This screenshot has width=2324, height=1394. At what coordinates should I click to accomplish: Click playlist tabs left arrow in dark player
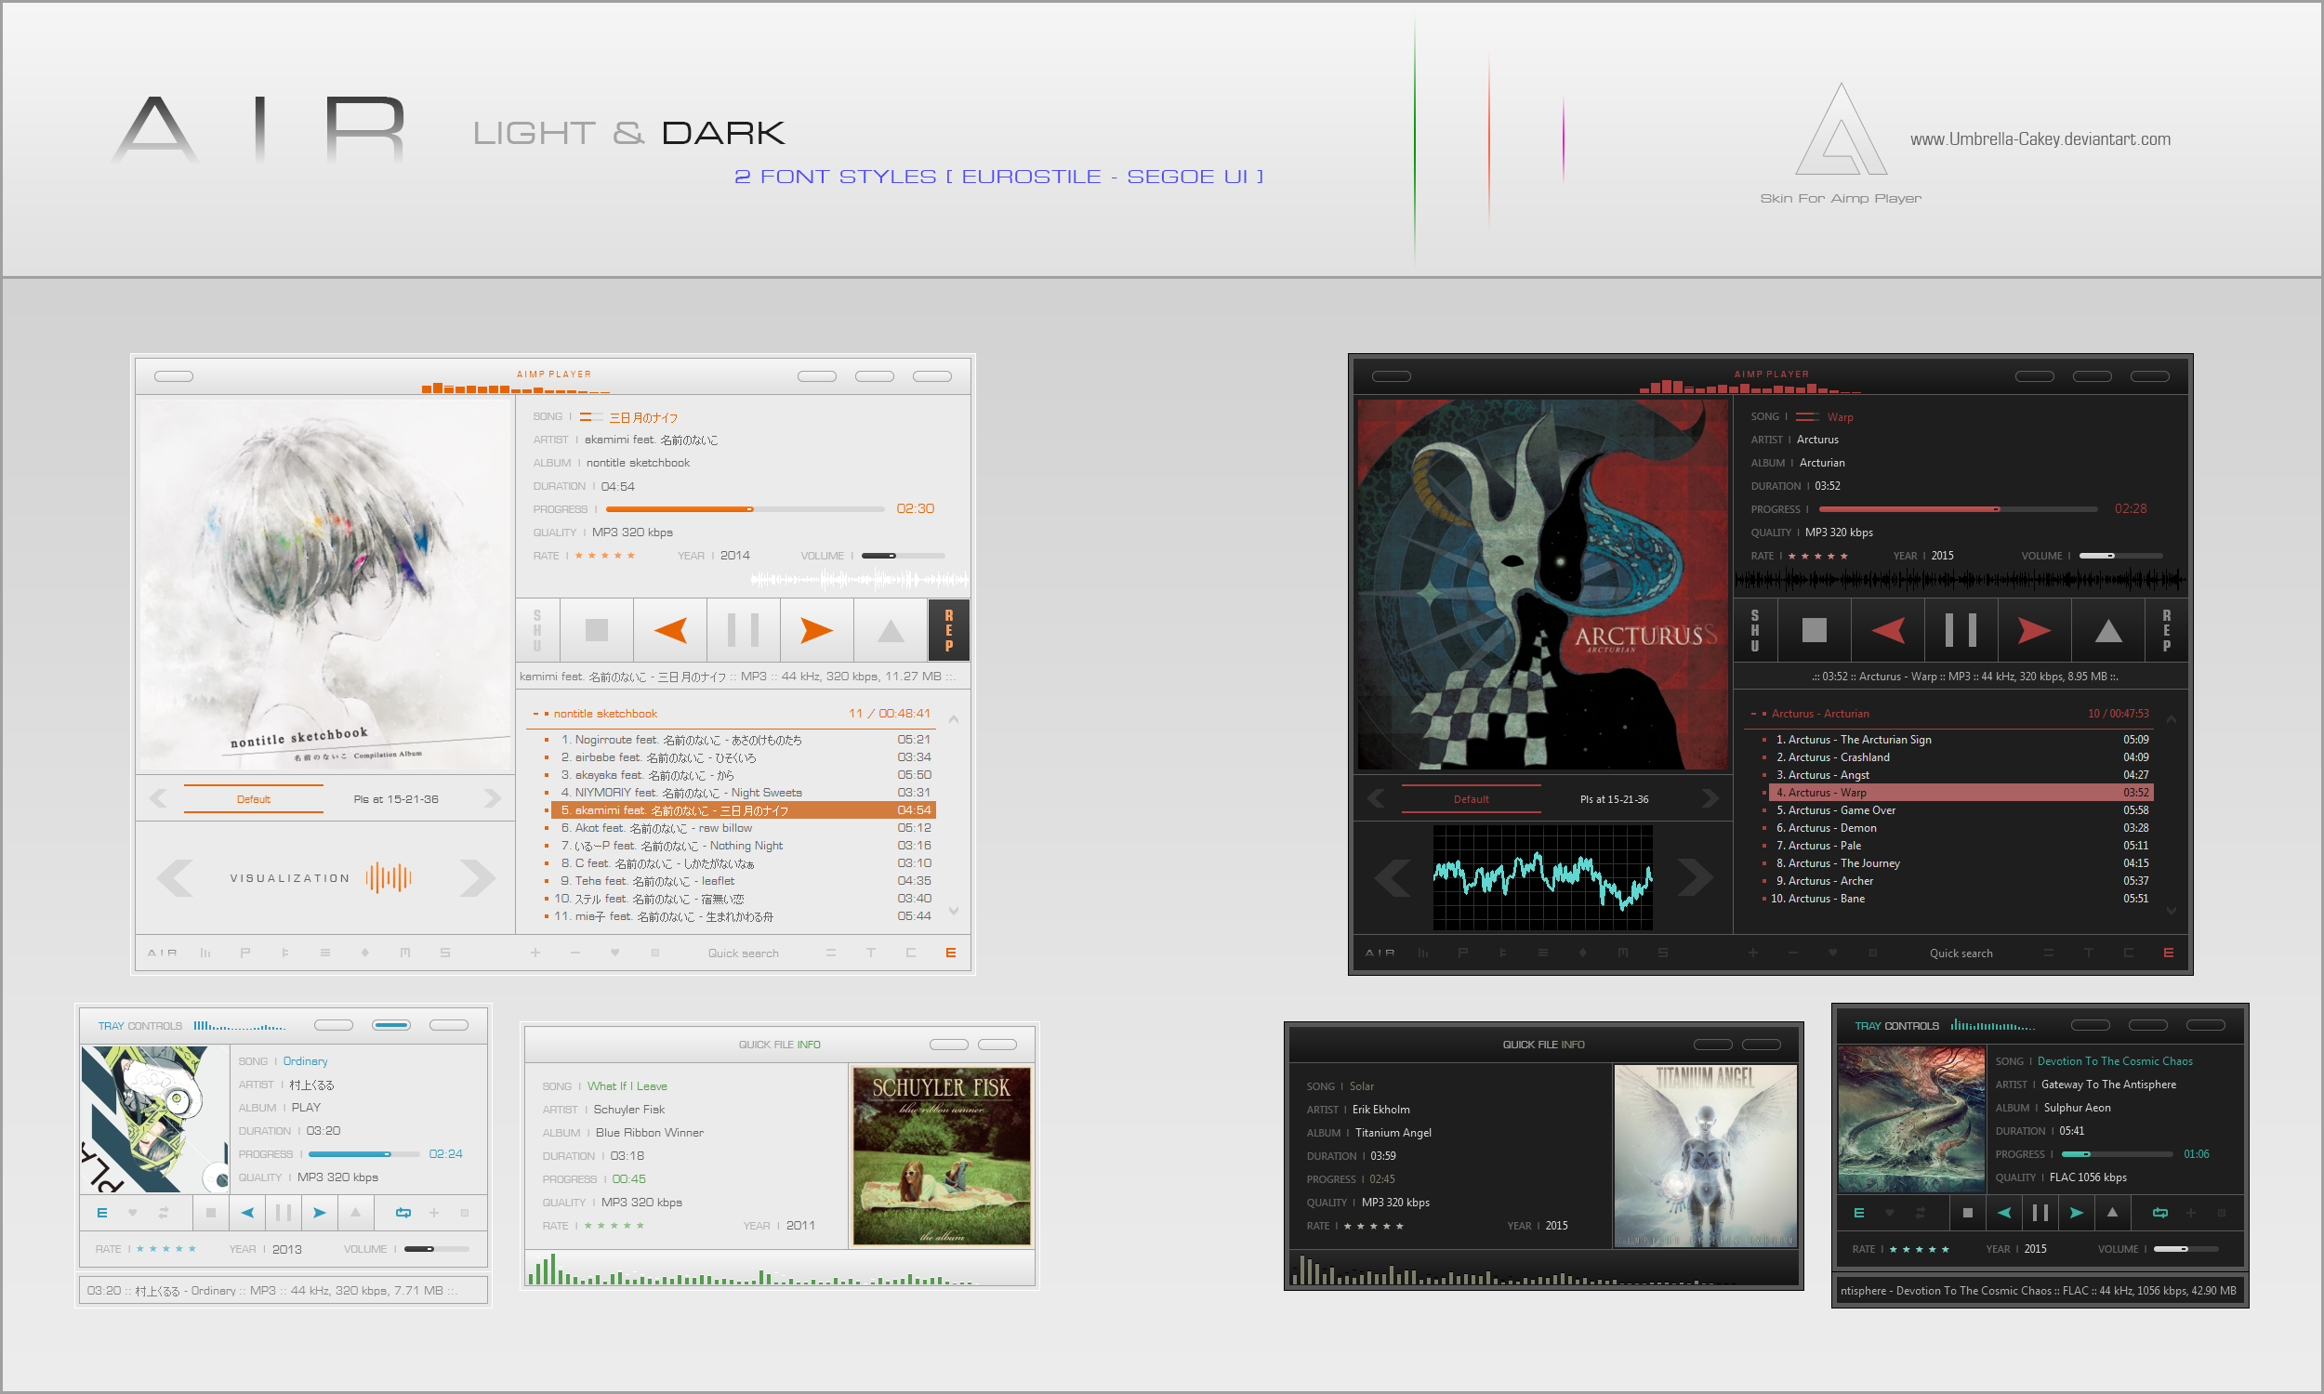tap(1376, 798)
